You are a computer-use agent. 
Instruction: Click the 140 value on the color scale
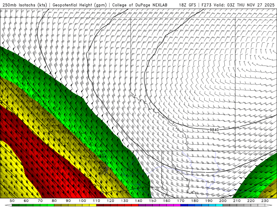138,201
